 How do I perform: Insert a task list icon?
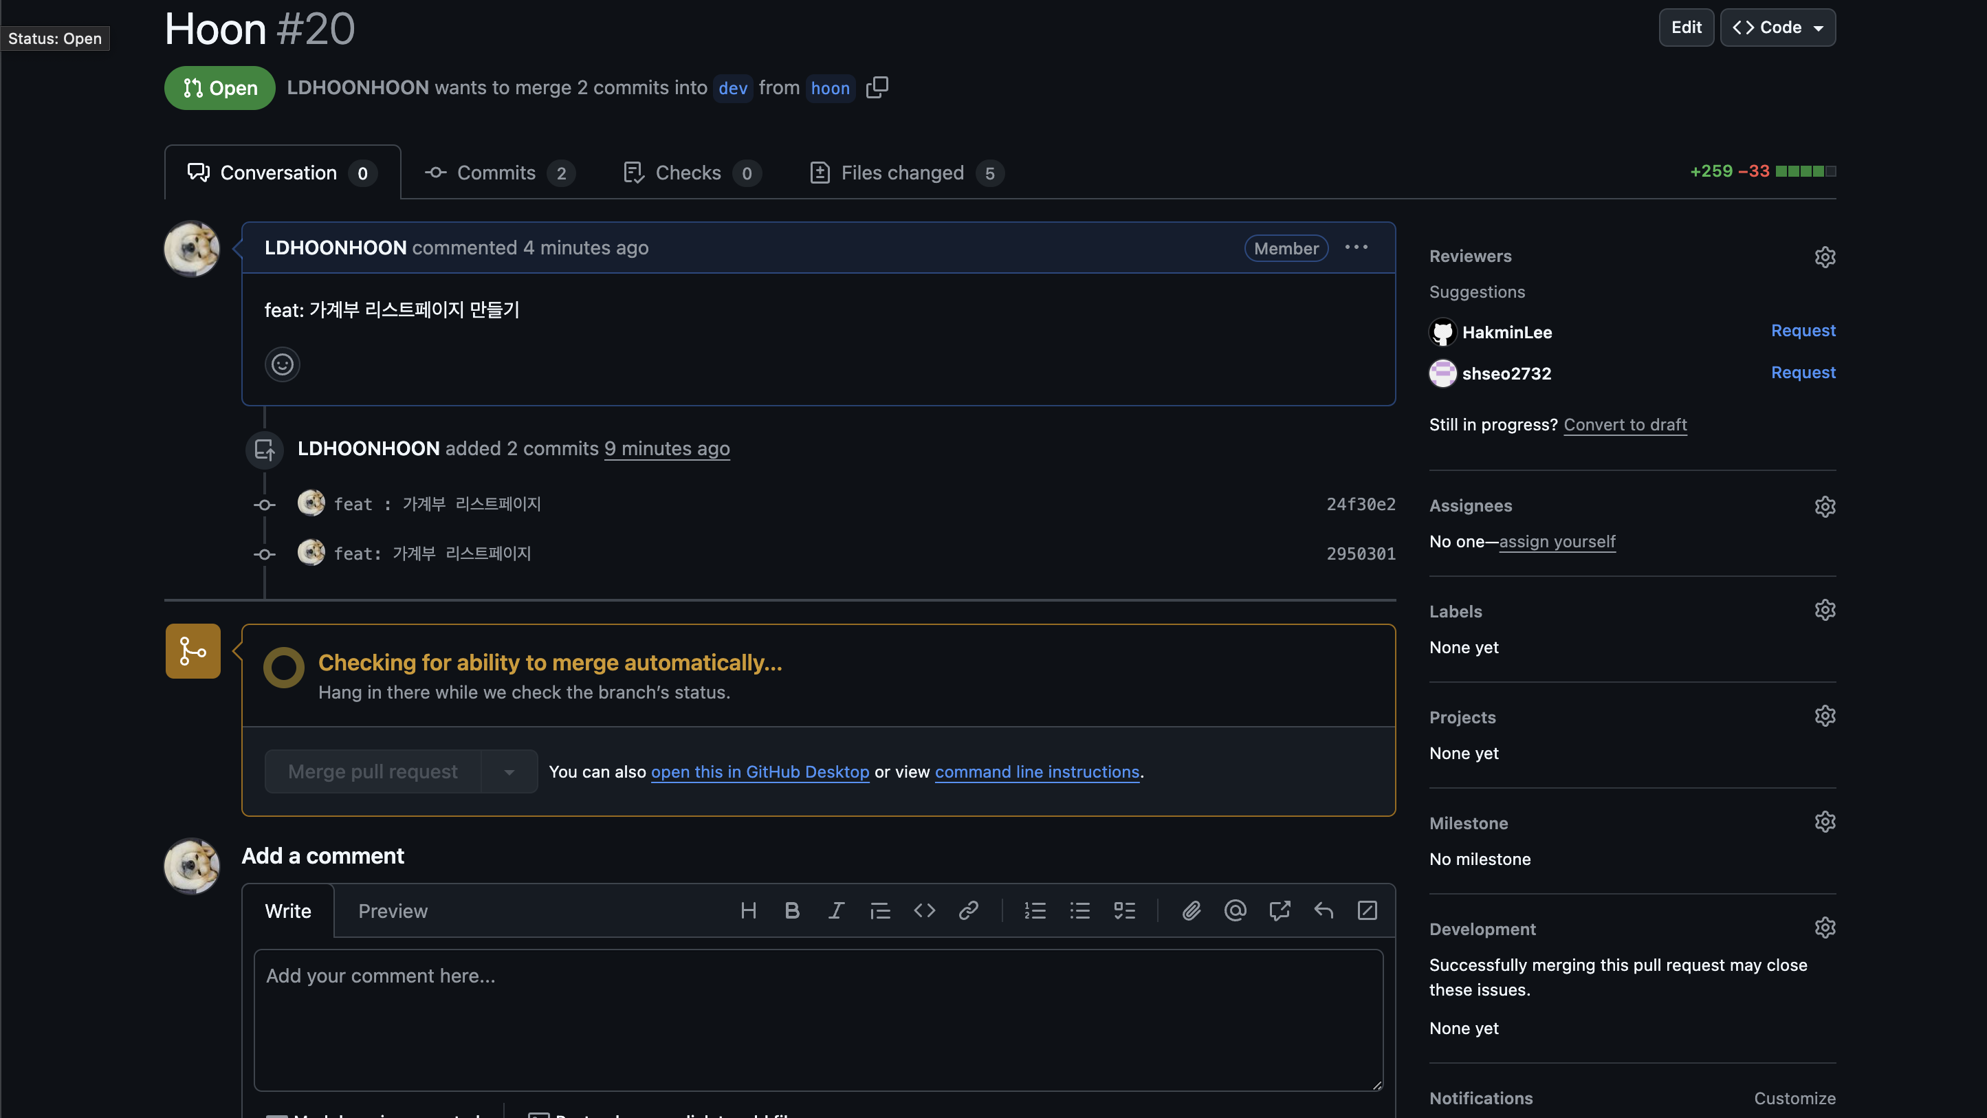pos(1125,910)
